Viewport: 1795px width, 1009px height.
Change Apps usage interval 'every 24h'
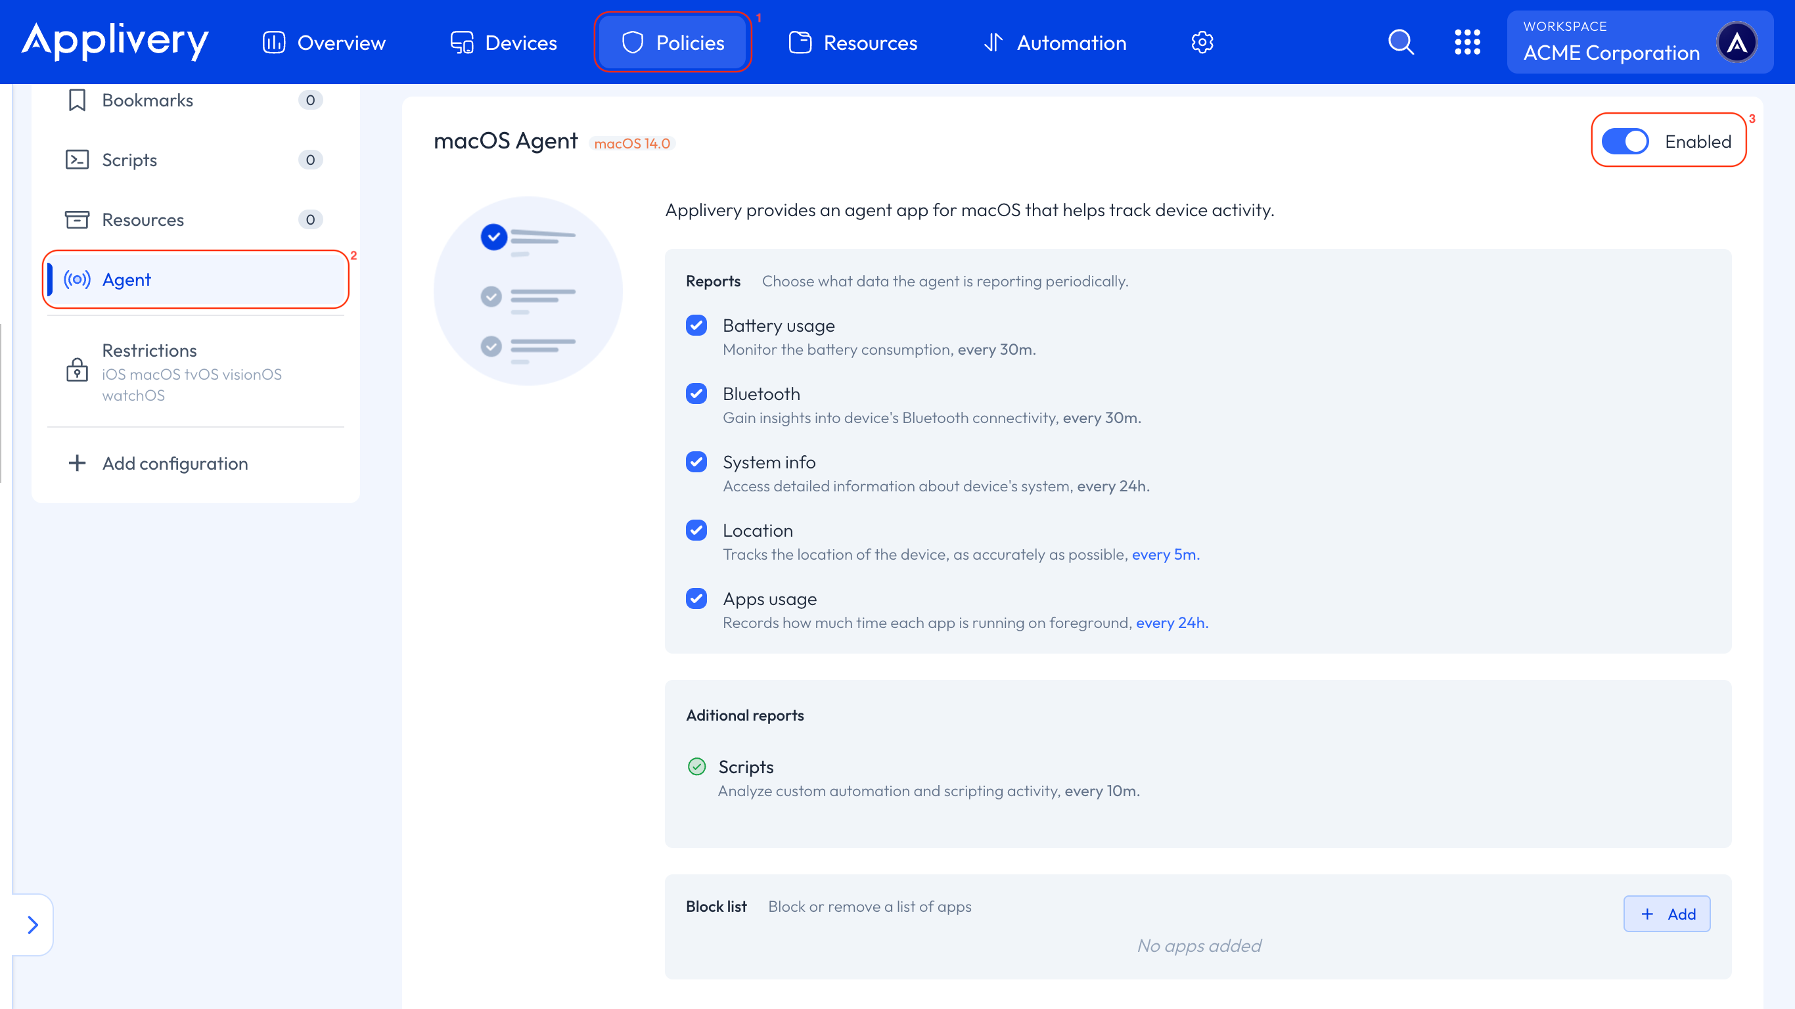1171,623
